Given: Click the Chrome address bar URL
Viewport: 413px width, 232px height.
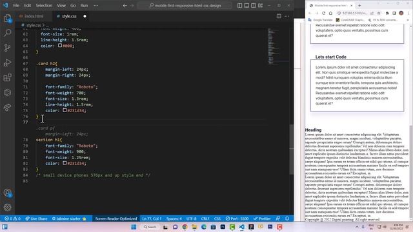Looking at the screenshot, I should 354,13.
